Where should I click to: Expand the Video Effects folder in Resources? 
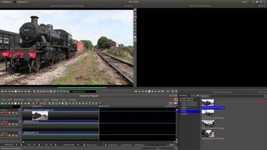[180, 100]
